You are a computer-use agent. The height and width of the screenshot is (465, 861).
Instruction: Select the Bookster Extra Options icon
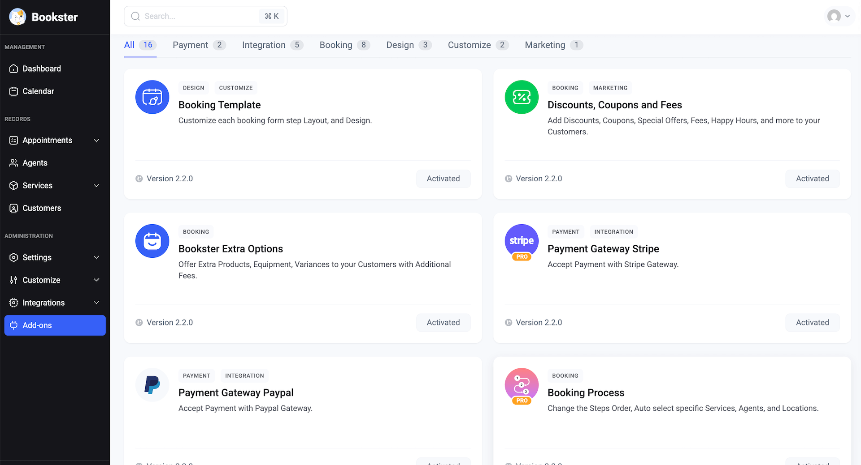(x=152, y=241)
